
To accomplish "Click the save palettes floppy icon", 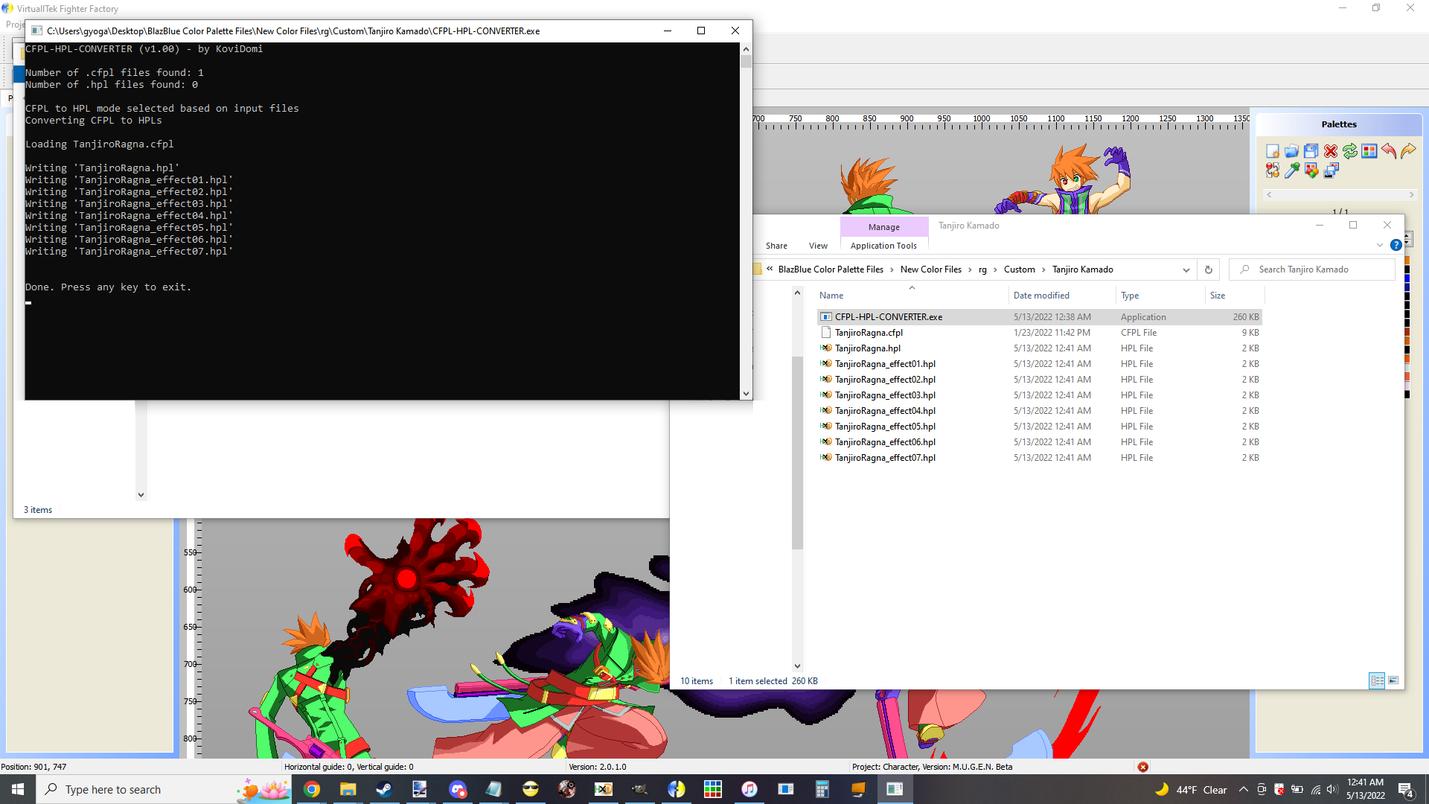I will click(1311, 151).
